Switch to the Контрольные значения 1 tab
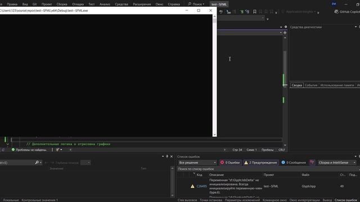Screen dimensions: 360x202 pyautogui.click(x=40, y=200)
